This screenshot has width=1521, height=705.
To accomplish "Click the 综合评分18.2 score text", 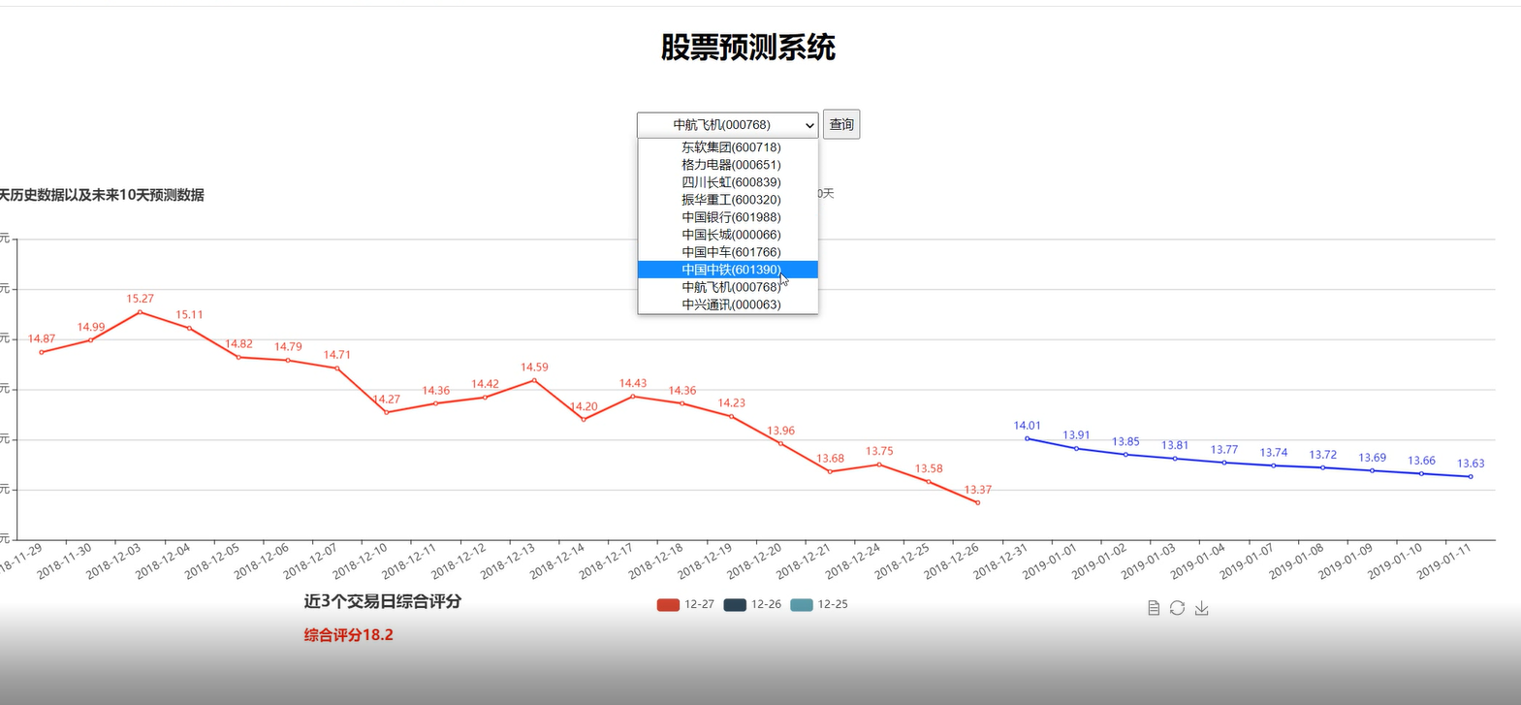I will point(349,635).
